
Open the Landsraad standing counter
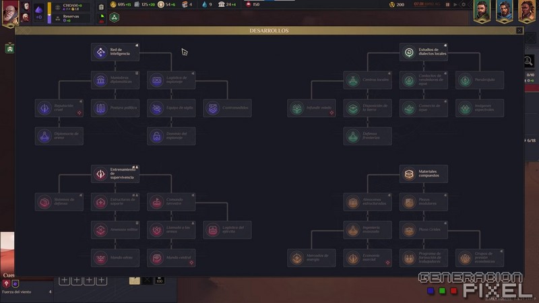(x=227, y=5)
